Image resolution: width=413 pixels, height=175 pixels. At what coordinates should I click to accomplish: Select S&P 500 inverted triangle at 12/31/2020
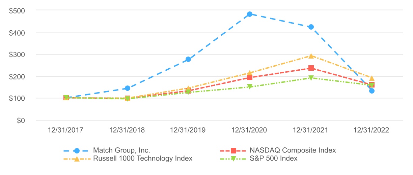pos(250,87)
